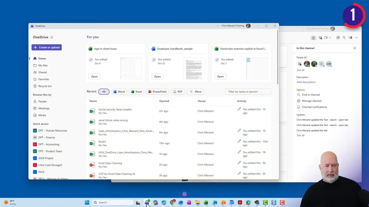Select My files in the OneDrive sidebar

tap(43, 65)
